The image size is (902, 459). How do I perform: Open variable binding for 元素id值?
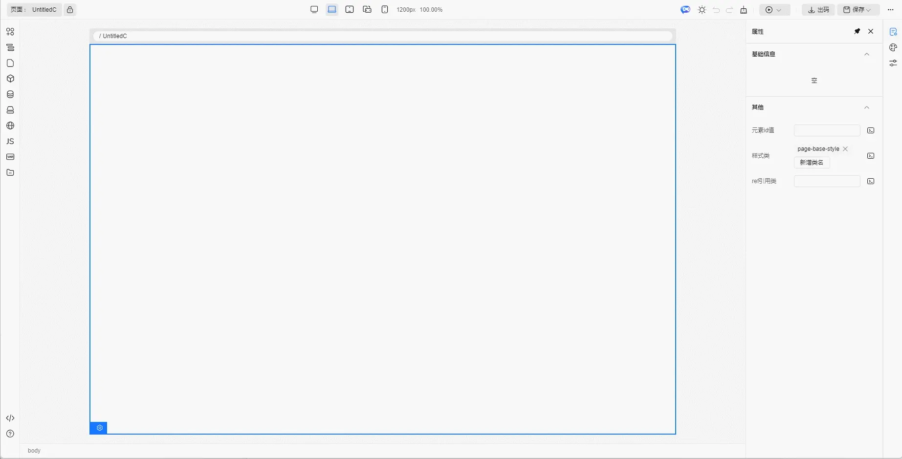pyautogui.click(x=871, y=130)
